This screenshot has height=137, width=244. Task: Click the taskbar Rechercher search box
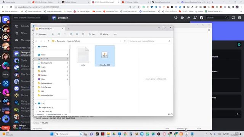[x=69, y=134]
